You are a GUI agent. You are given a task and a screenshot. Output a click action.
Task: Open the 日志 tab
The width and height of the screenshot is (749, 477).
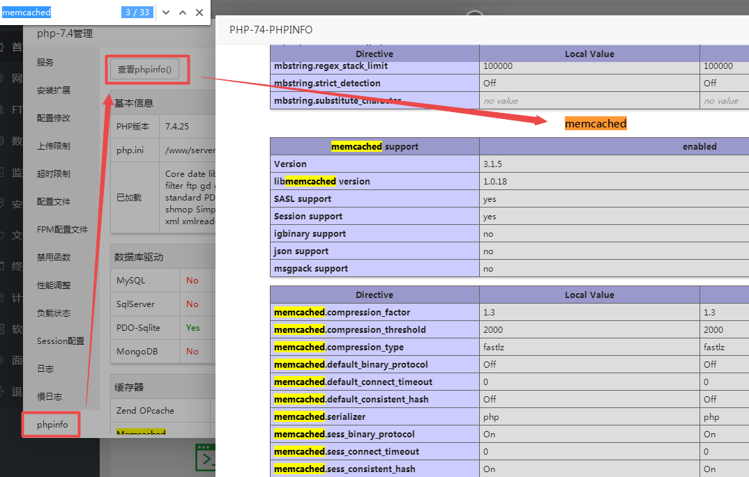(45, 369)
